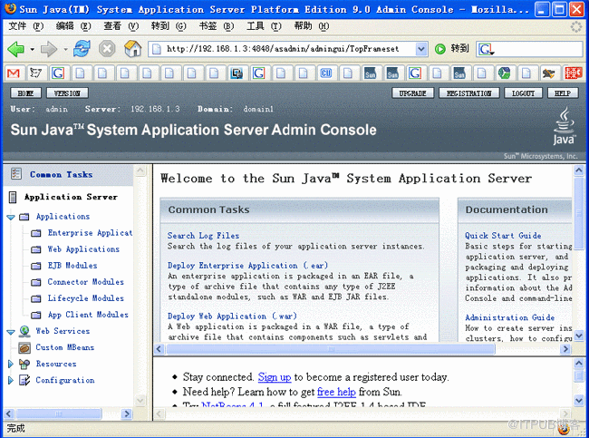Click the sidebar horizontal scrollbar thumb

(58, 414)
